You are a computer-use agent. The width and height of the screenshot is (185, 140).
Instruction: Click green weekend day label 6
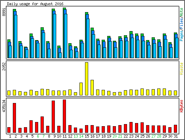(38, 136)
